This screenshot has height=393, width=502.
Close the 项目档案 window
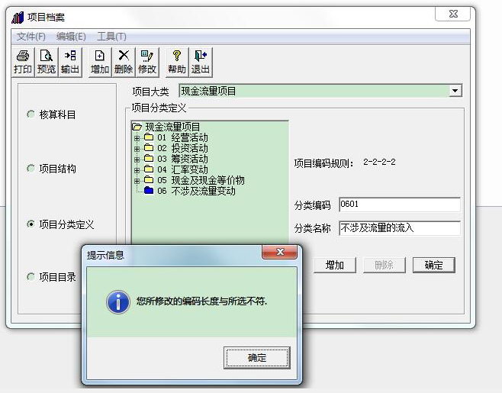coord(452,14)
